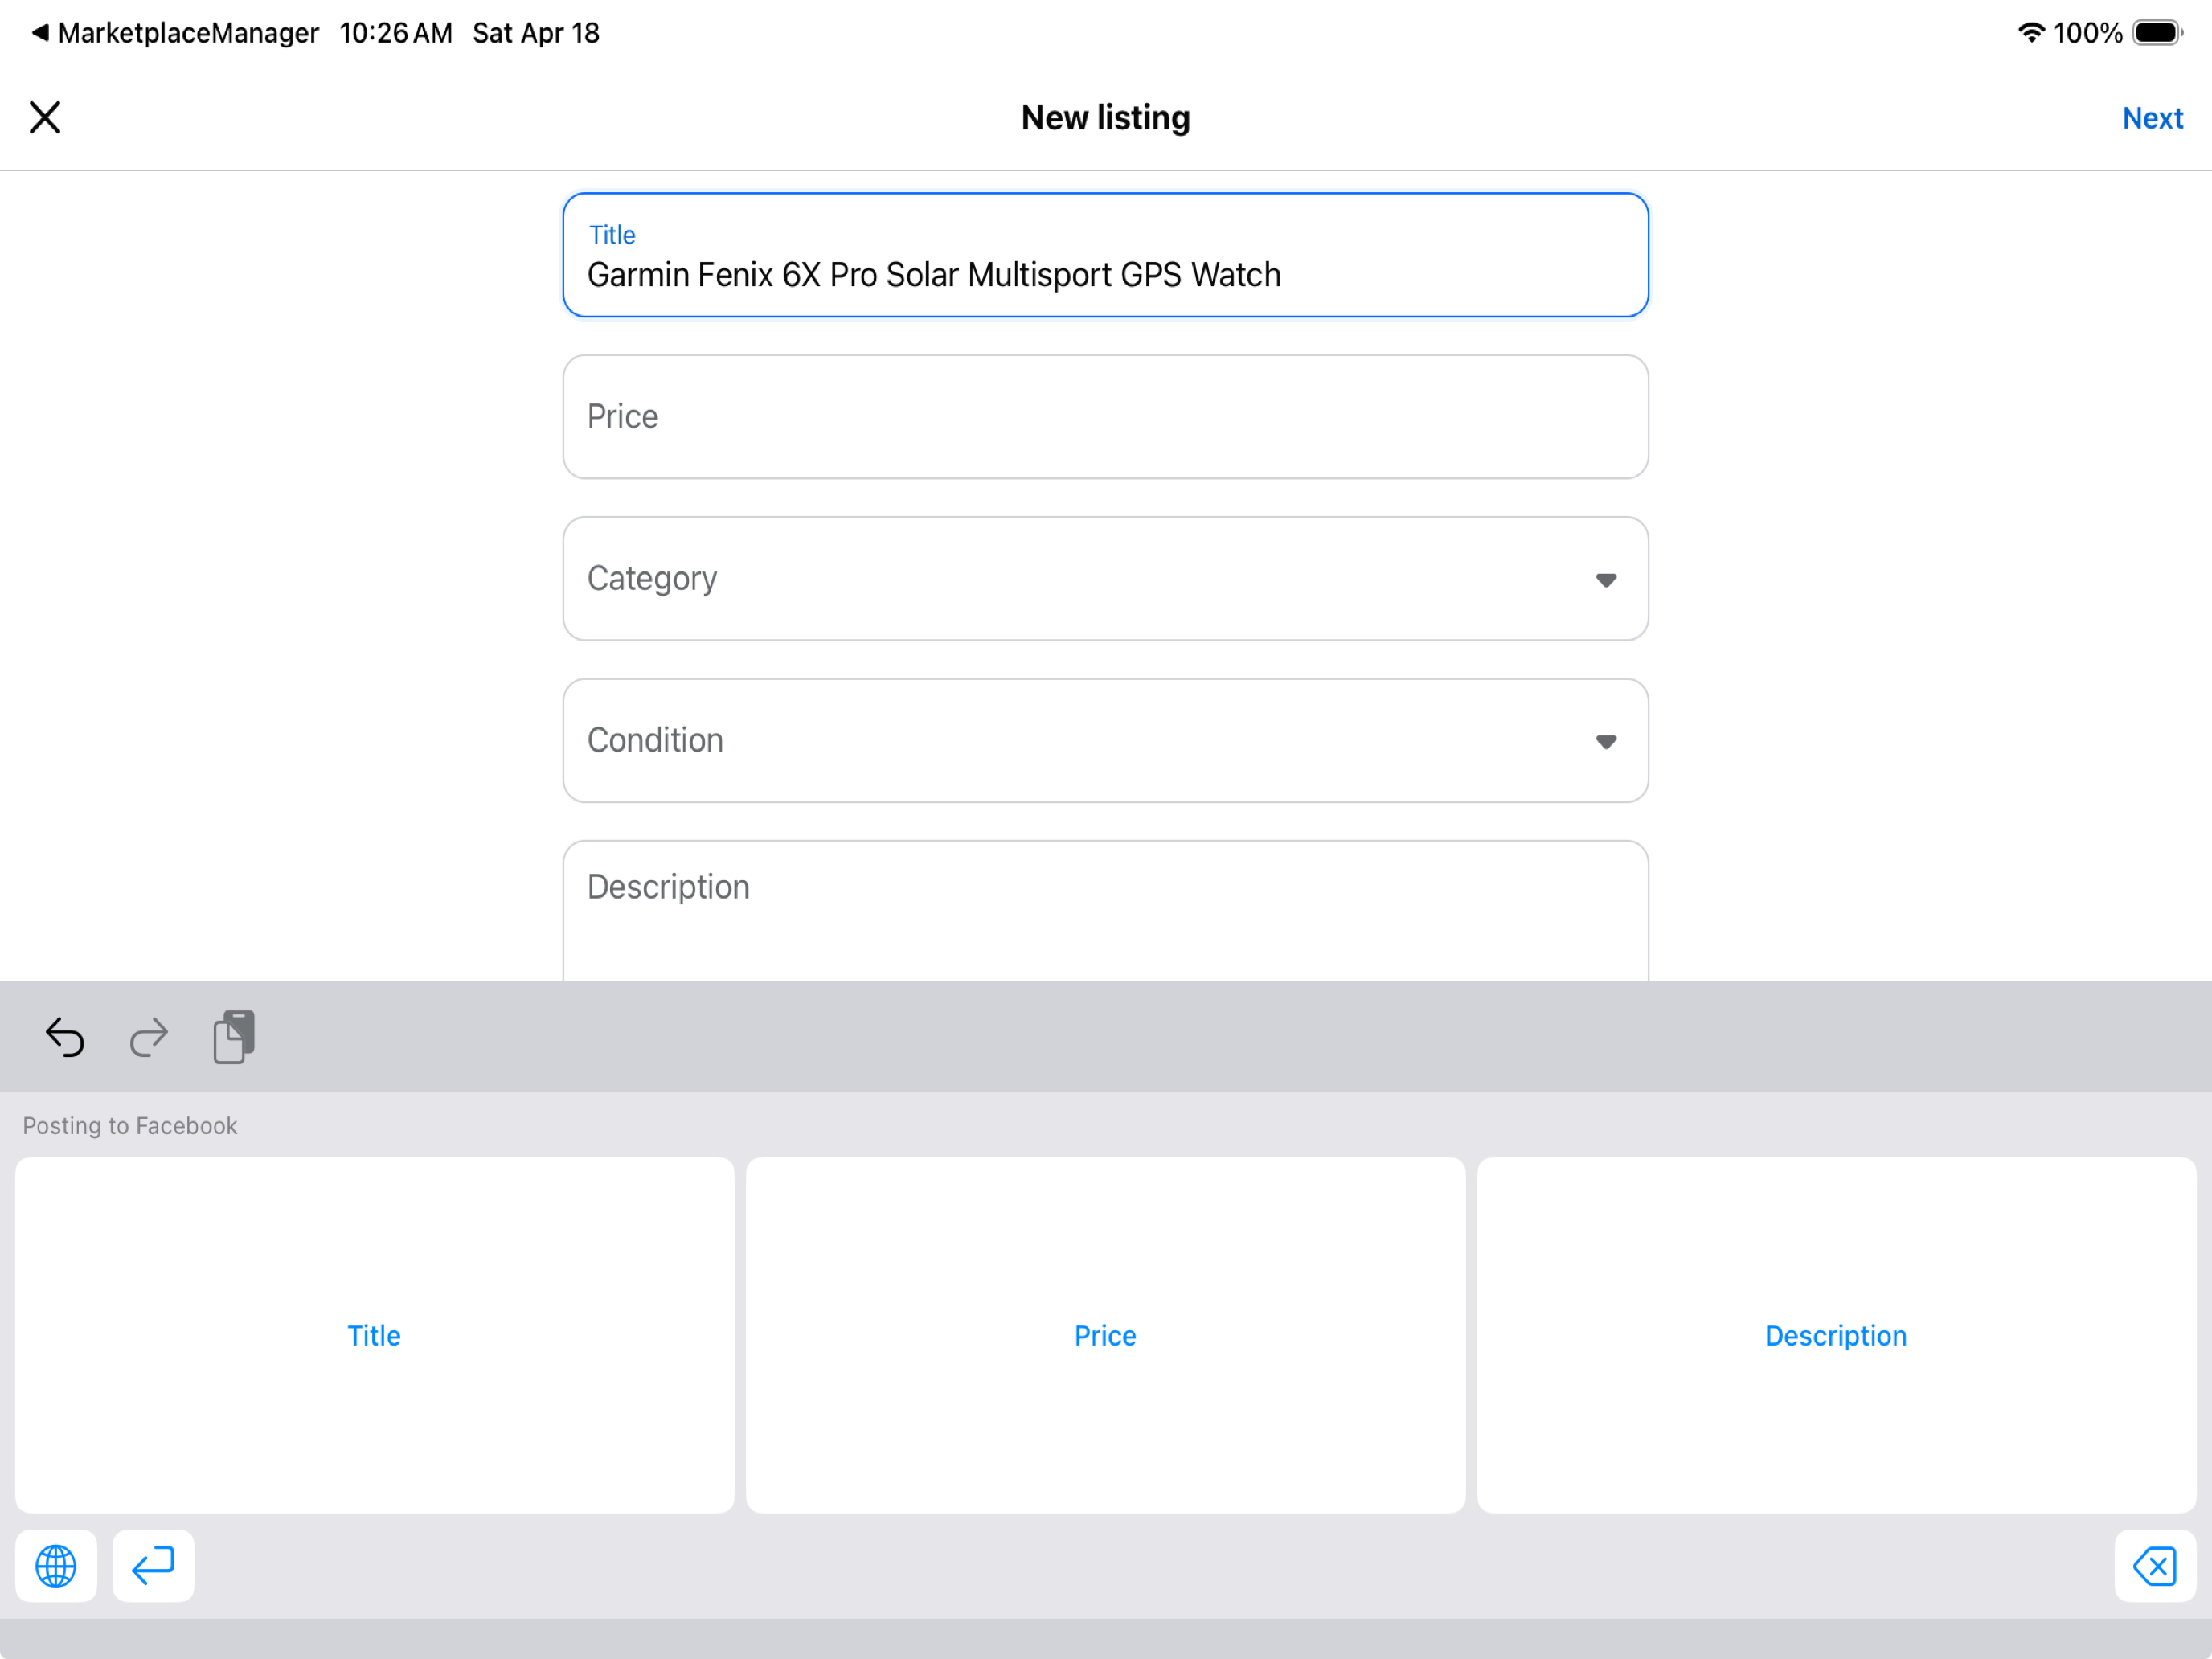2212x1659 pixels.
Task: Insert Price from keyboard panel
Action: tap(1105, 1335)
